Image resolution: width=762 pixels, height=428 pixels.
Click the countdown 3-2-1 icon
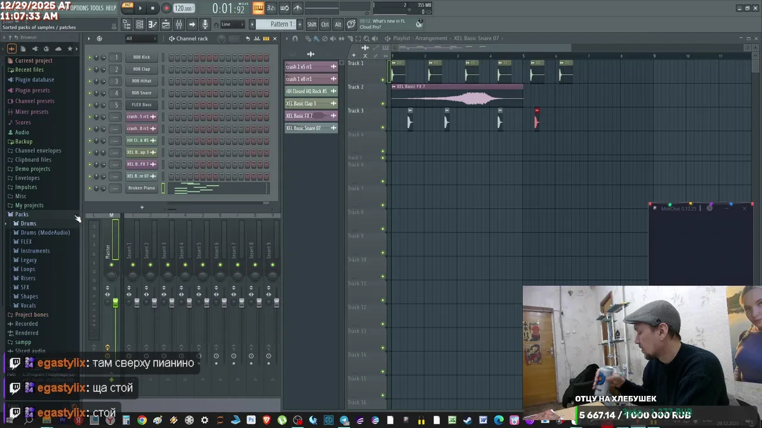[271, 8]
